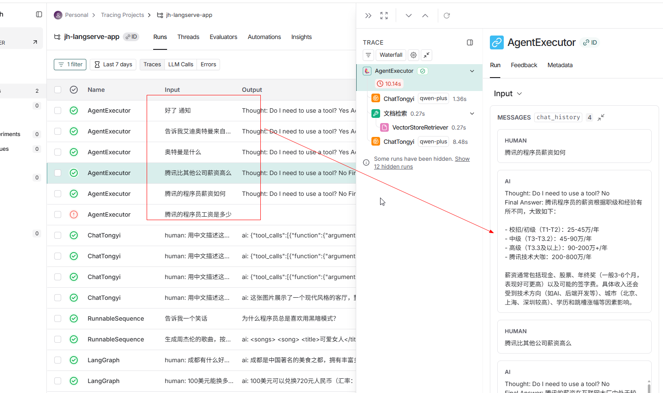Viewport: 663px width, 393px height.
Task: Select the Runs tab
Action: tap(160, 37)
